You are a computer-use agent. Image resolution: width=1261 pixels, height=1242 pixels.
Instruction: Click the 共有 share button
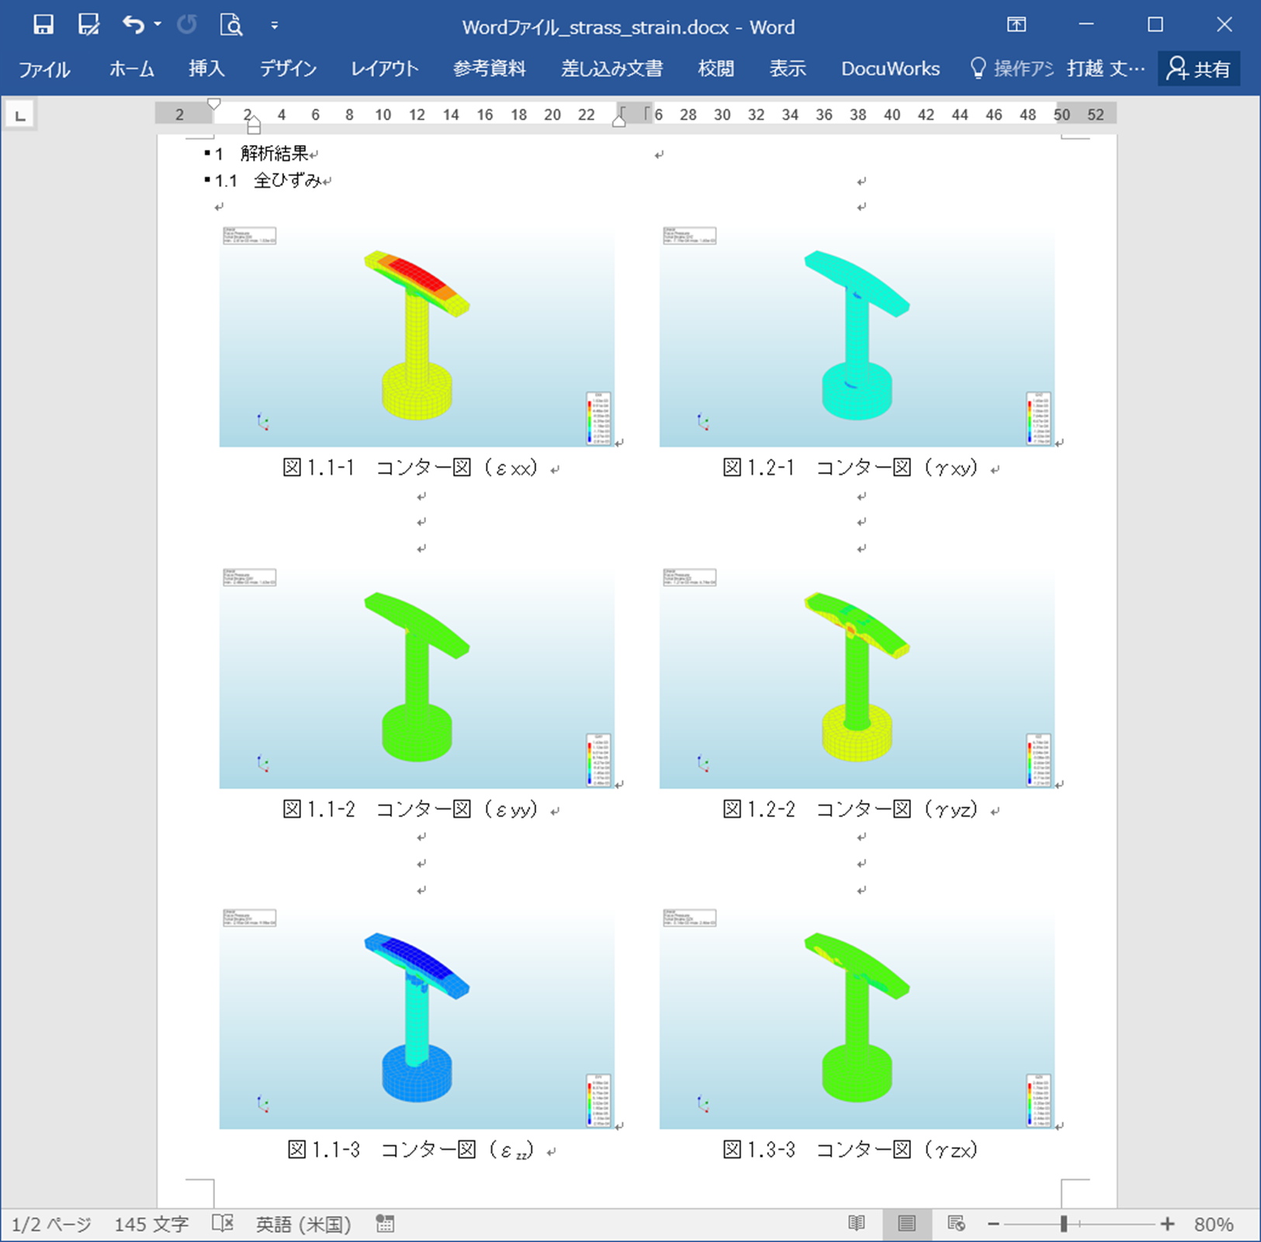1199,69
